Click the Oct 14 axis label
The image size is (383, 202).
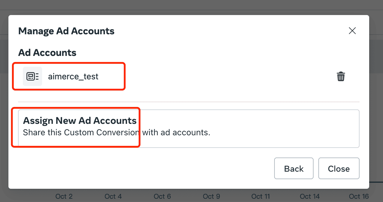tap(310, 196)
